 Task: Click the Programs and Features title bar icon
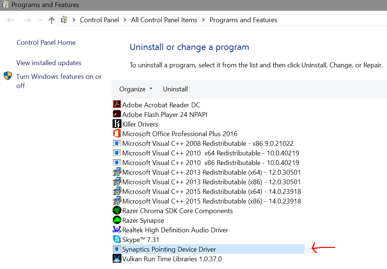tap(5, 5)
